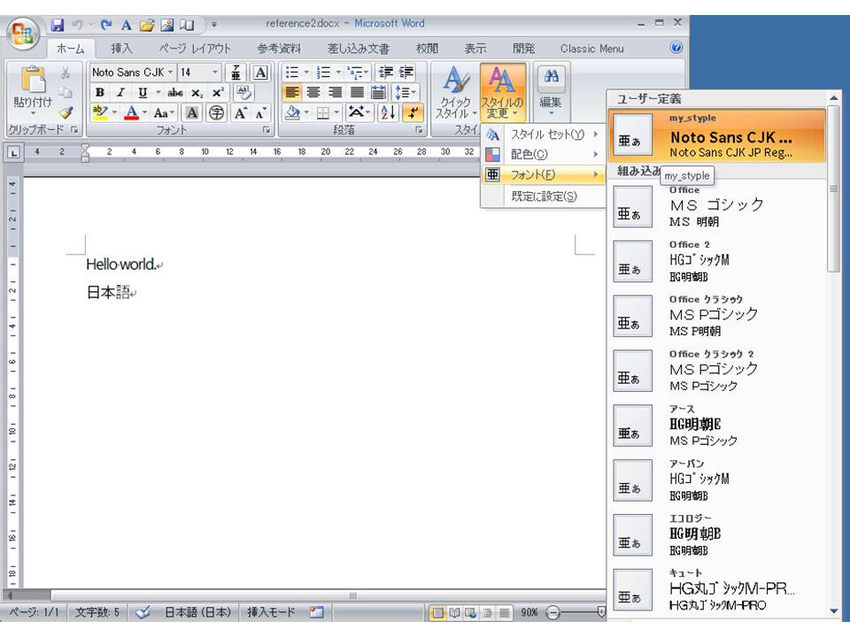The image size is (850, 637).
Task: Toggle center text alignment
Action: (x=313, y=93)
